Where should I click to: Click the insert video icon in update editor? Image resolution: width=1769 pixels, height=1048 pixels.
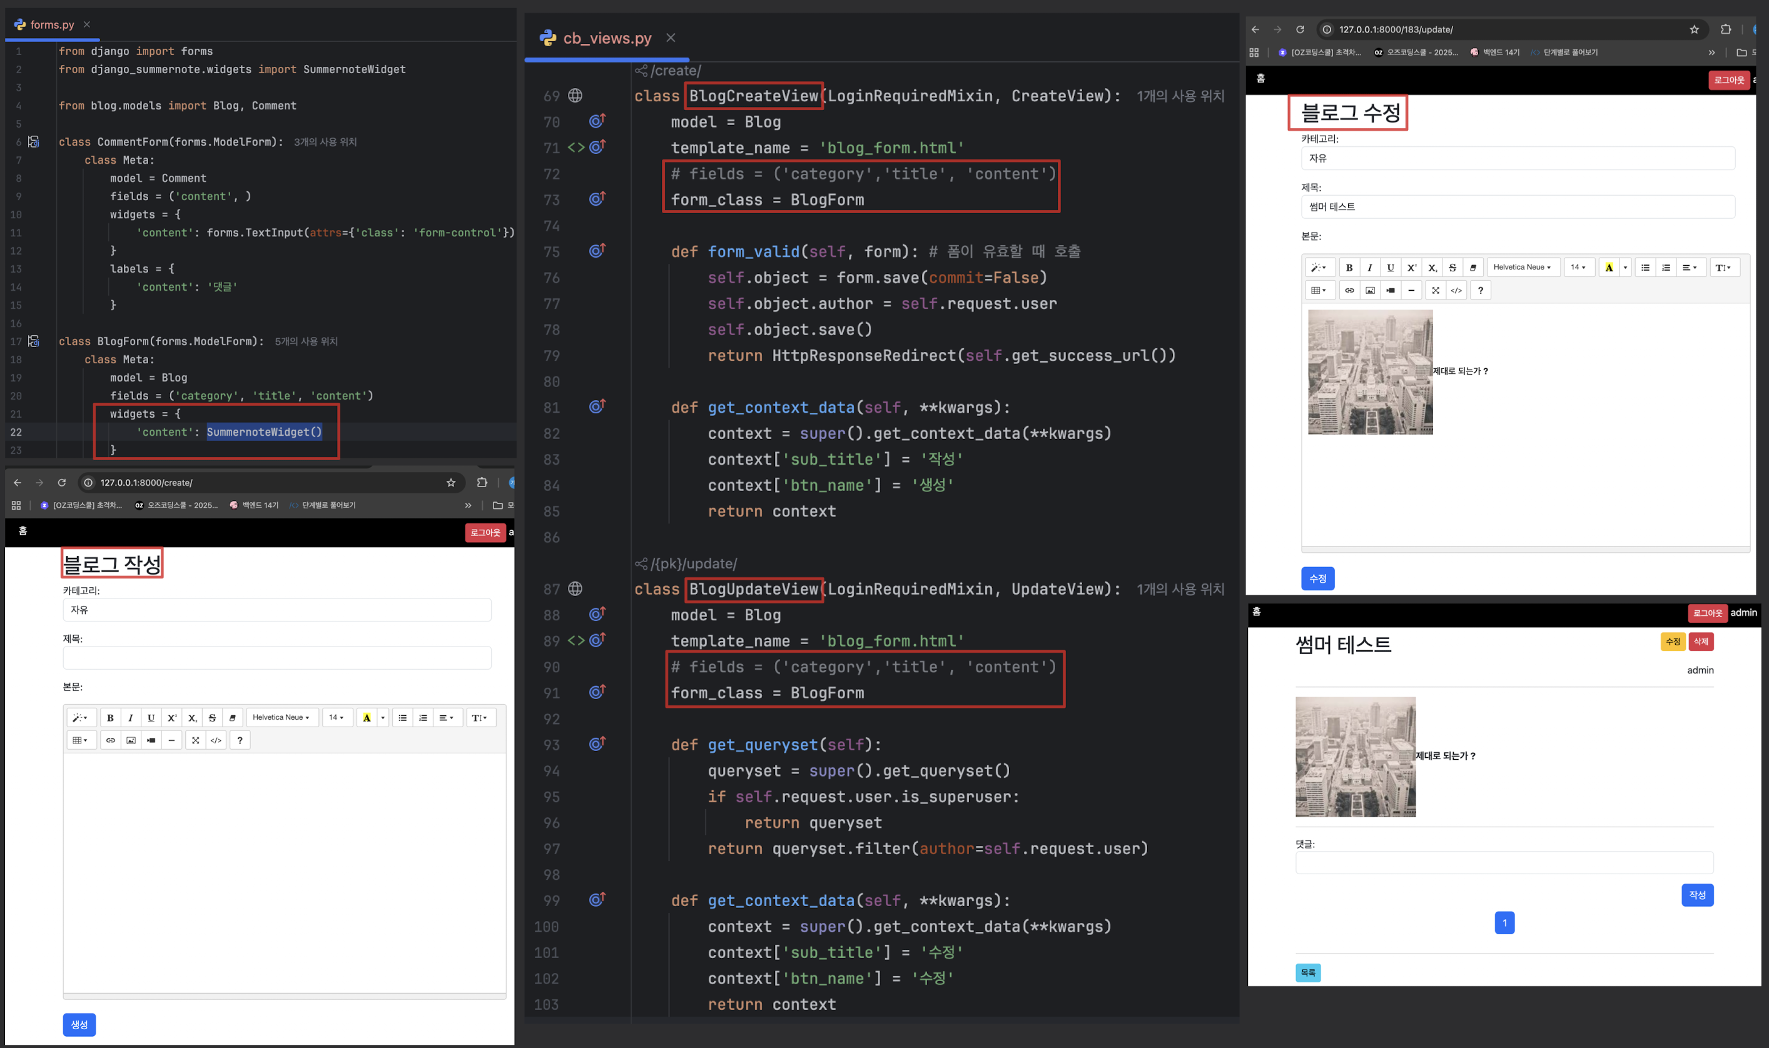(x=1391, y=290)
